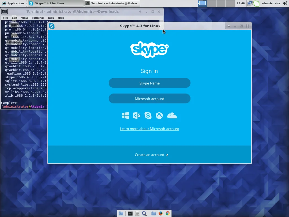
Task: Switch to third workspace in pager
Action: pyautogui.click(x=221, y=3)
